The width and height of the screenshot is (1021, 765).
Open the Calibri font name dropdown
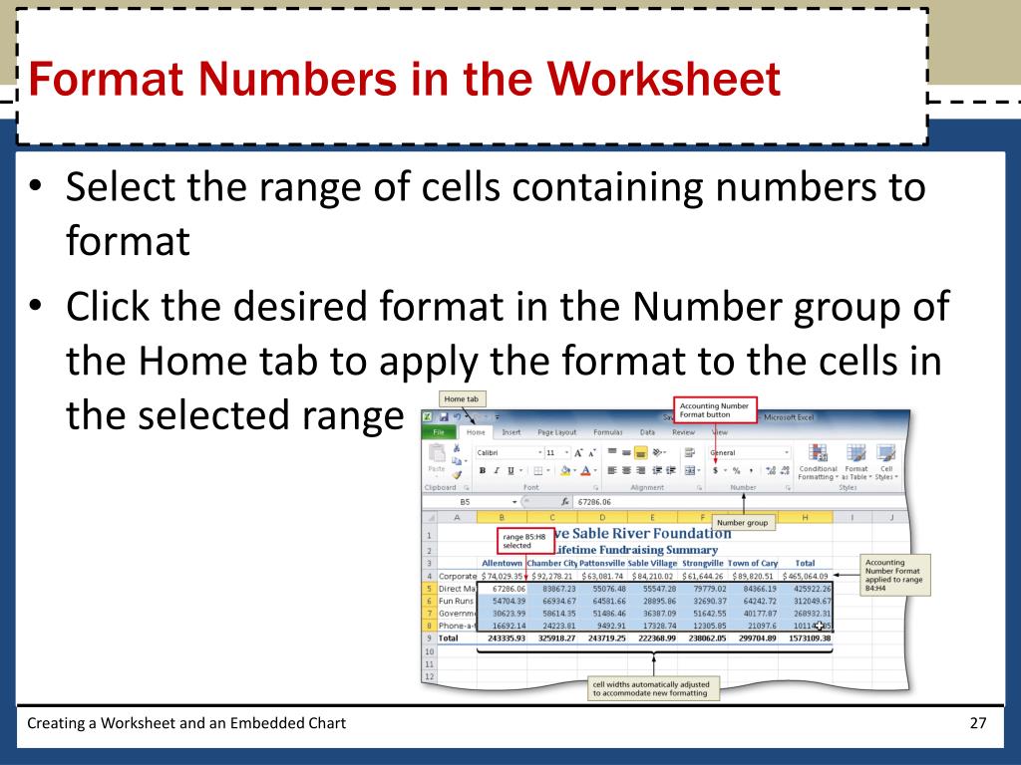(x=539, y=453)
